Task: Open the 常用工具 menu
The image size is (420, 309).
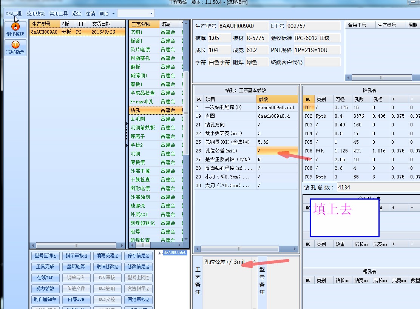Action: click(x=59, y=14)
